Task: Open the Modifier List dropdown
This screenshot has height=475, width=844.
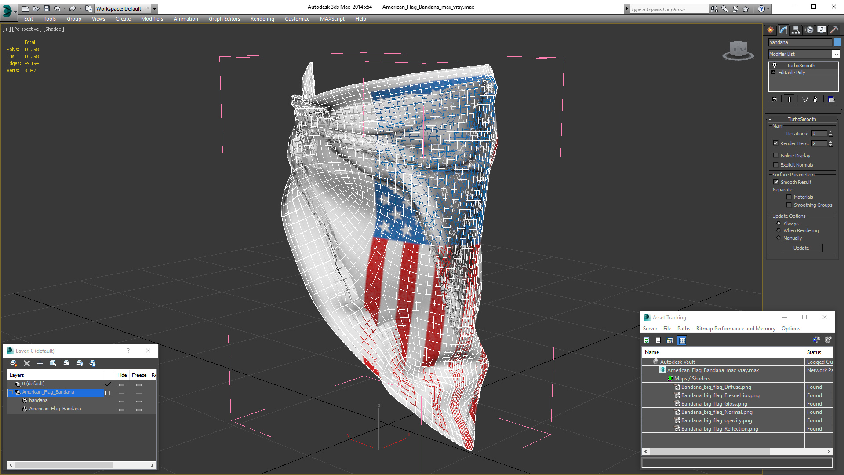Action: (x=836, y=54)
